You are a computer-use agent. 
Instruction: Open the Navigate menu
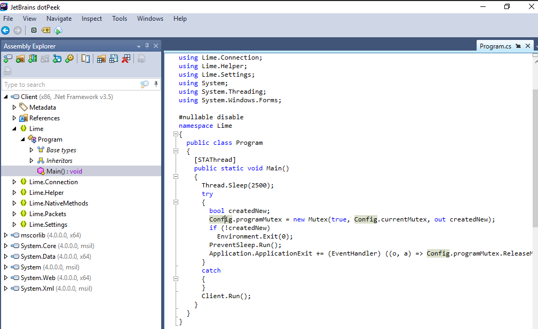(x=59, y=19)
